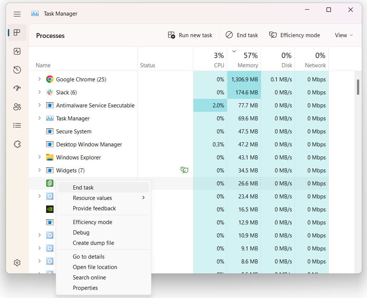367x298 pixels.
Task: Sort by the CPU column header
Action: point(210,59)
